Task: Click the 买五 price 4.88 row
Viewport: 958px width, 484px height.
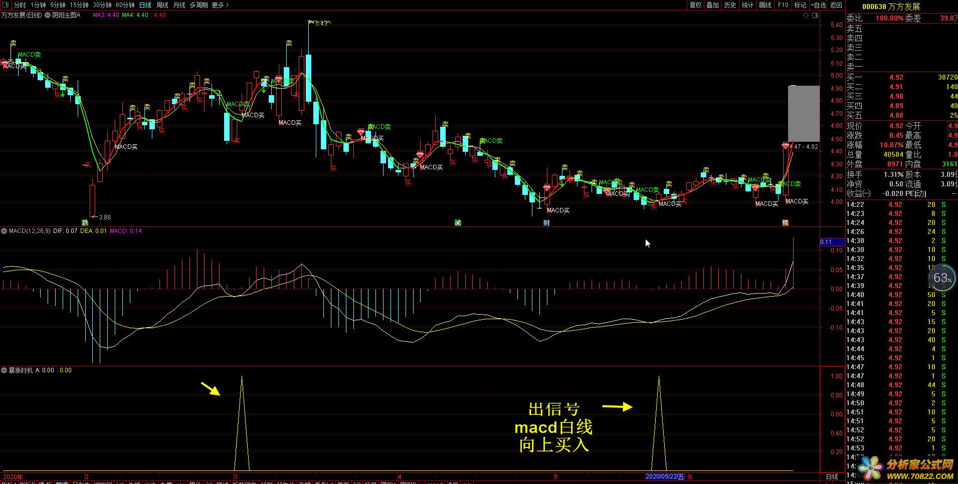Action: [x=902, y=115]
